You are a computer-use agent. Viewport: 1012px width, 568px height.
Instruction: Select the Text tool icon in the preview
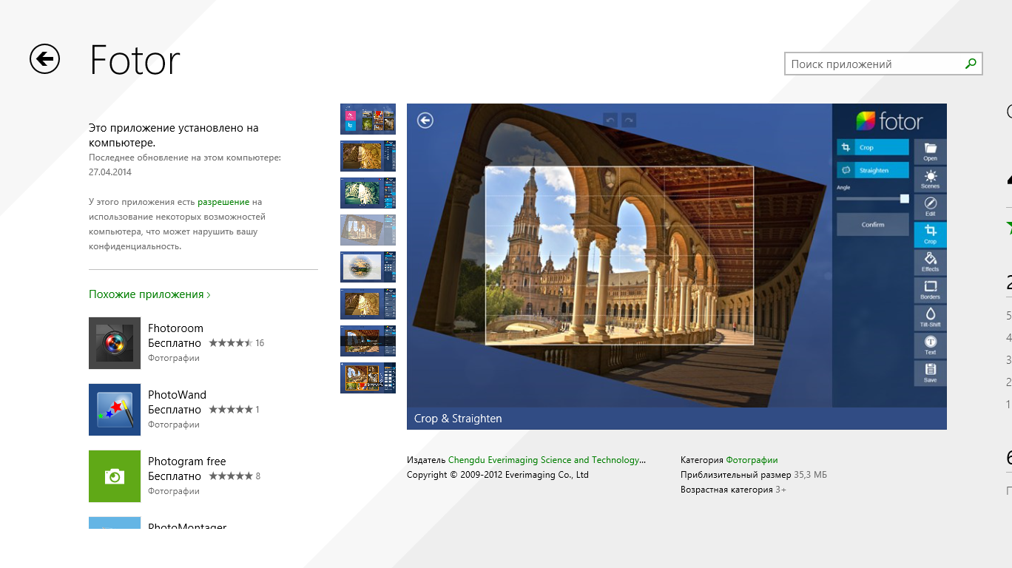click(x=930, y=345)
